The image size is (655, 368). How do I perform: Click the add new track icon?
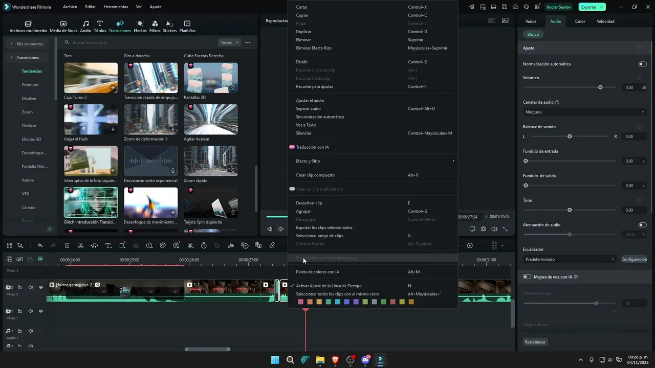tap(9, 259)
